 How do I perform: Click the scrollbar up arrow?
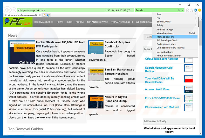coord(201,19)
